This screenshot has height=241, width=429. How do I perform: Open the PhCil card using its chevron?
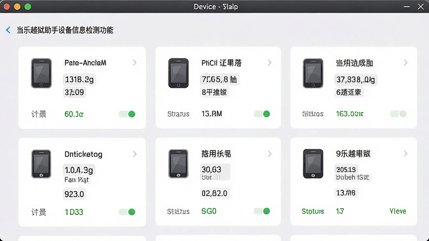pos(269,63)
